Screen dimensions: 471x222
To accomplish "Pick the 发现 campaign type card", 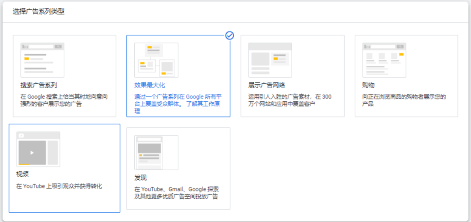I will [178, 168].
